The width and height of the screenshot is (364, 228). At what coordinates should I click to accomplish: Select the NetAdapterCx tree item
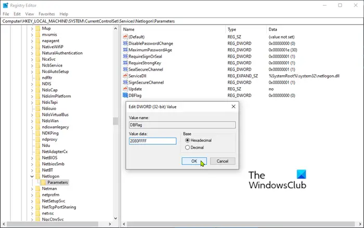click(55, 152)
